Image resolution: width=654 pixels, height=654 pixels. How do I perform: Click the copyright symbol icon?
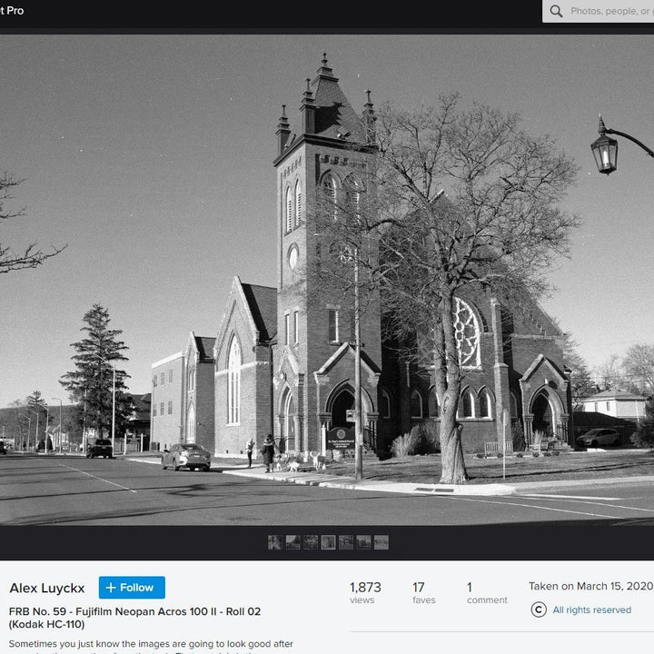(539, 609)
